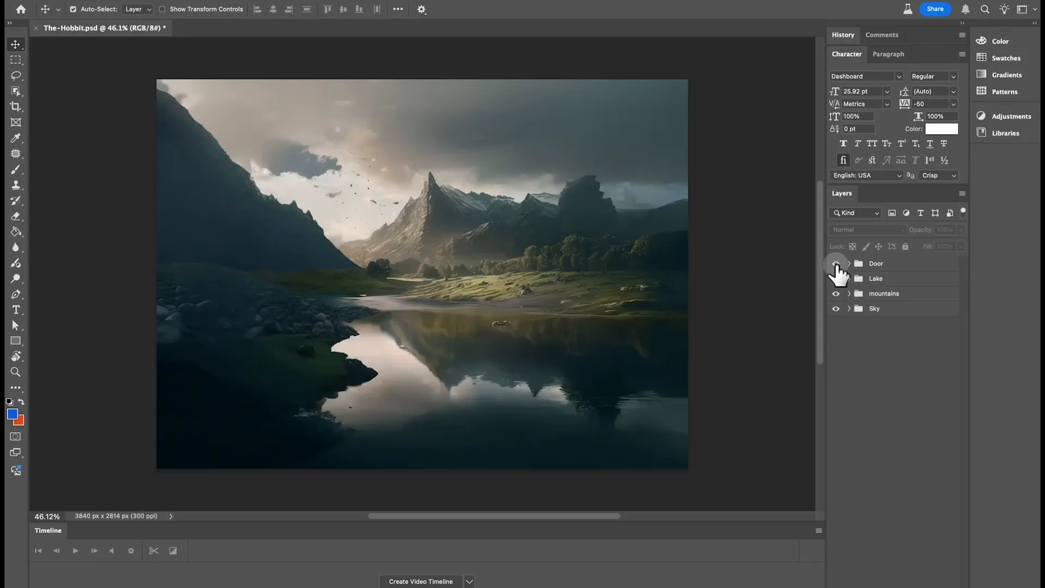The image size is (1045, 588).
Task: Select the Rectangle shape tool
Action: 15,341
